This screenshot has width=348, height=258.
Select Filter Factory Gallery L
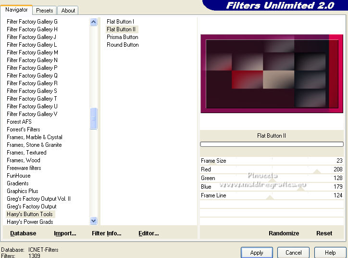[x=32, y=45]
